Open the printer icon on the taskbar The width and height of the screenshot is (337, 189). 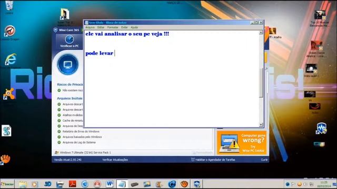coord(60,184)
